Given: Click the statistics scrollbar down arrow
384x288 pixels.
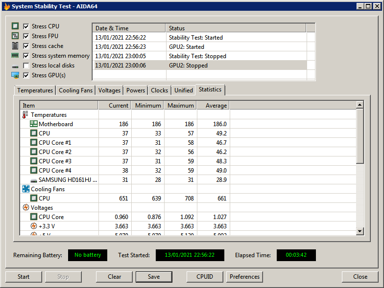Looking at the screenshot, I should pos(360,231).
